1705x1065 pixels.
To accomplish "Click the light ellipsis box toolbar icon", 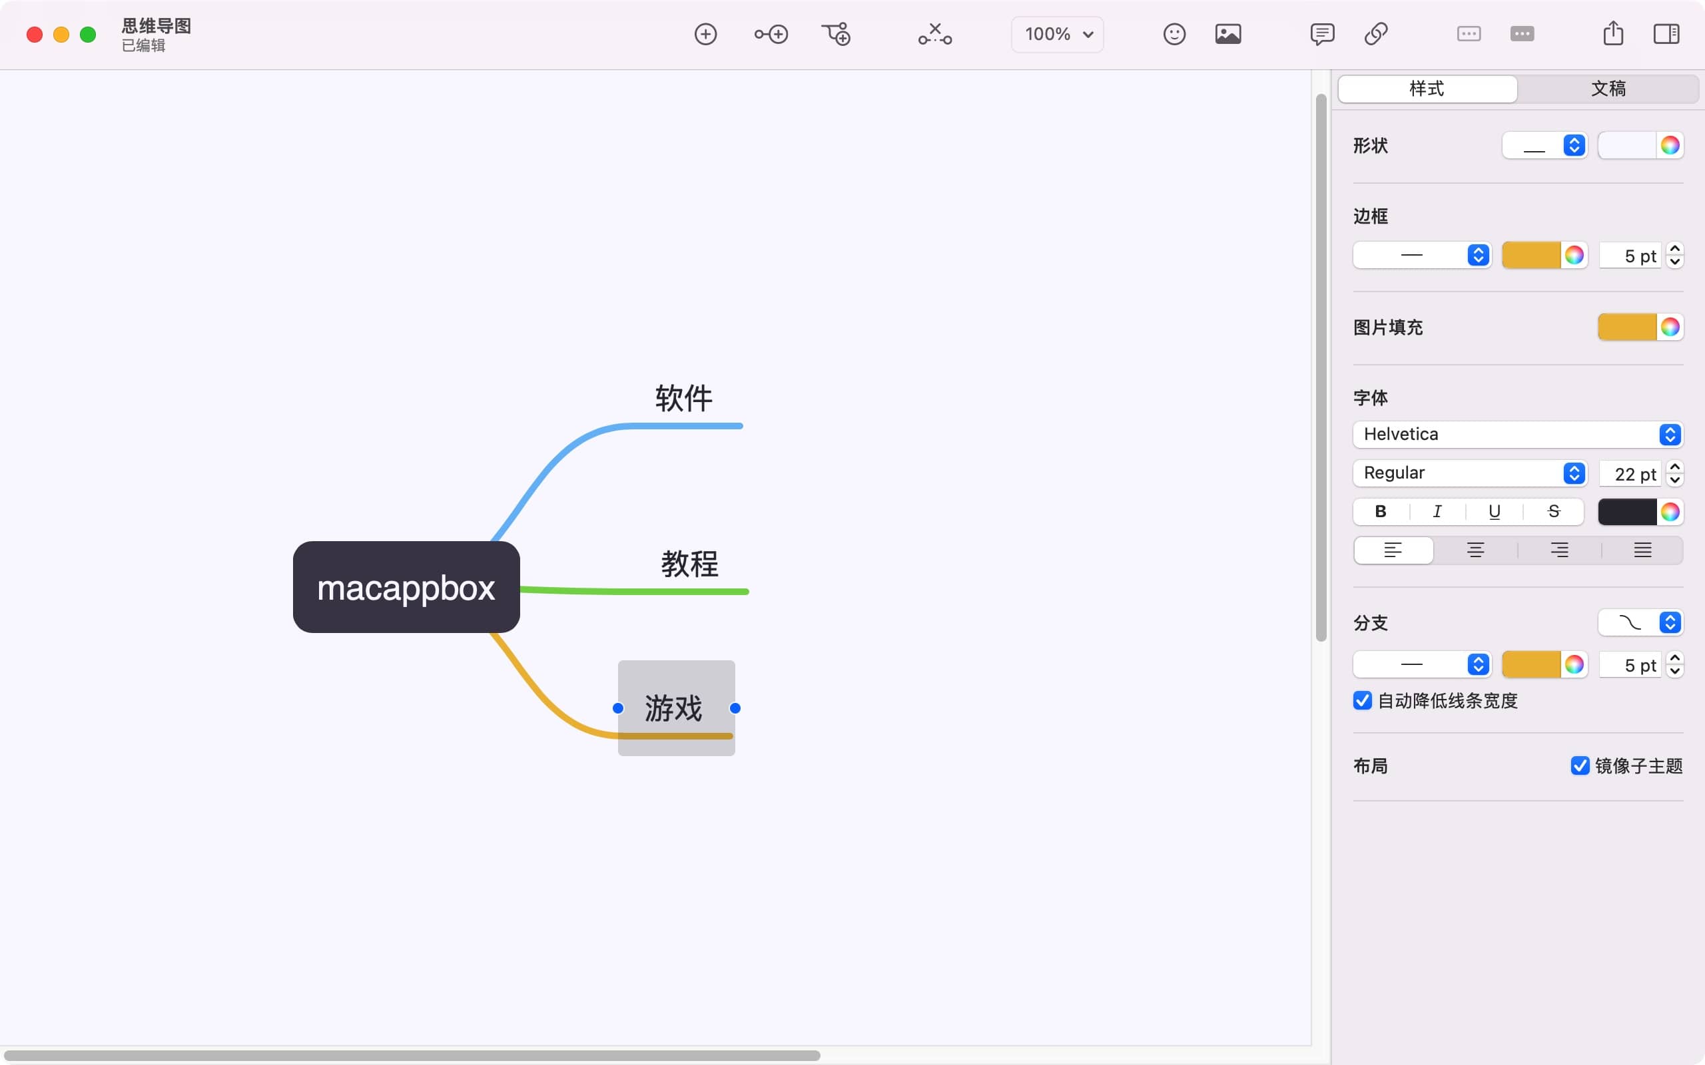I will 1469,34.
